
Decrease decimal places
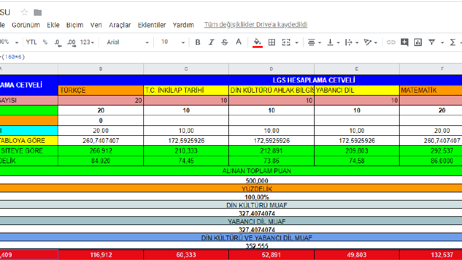(58, 43)
